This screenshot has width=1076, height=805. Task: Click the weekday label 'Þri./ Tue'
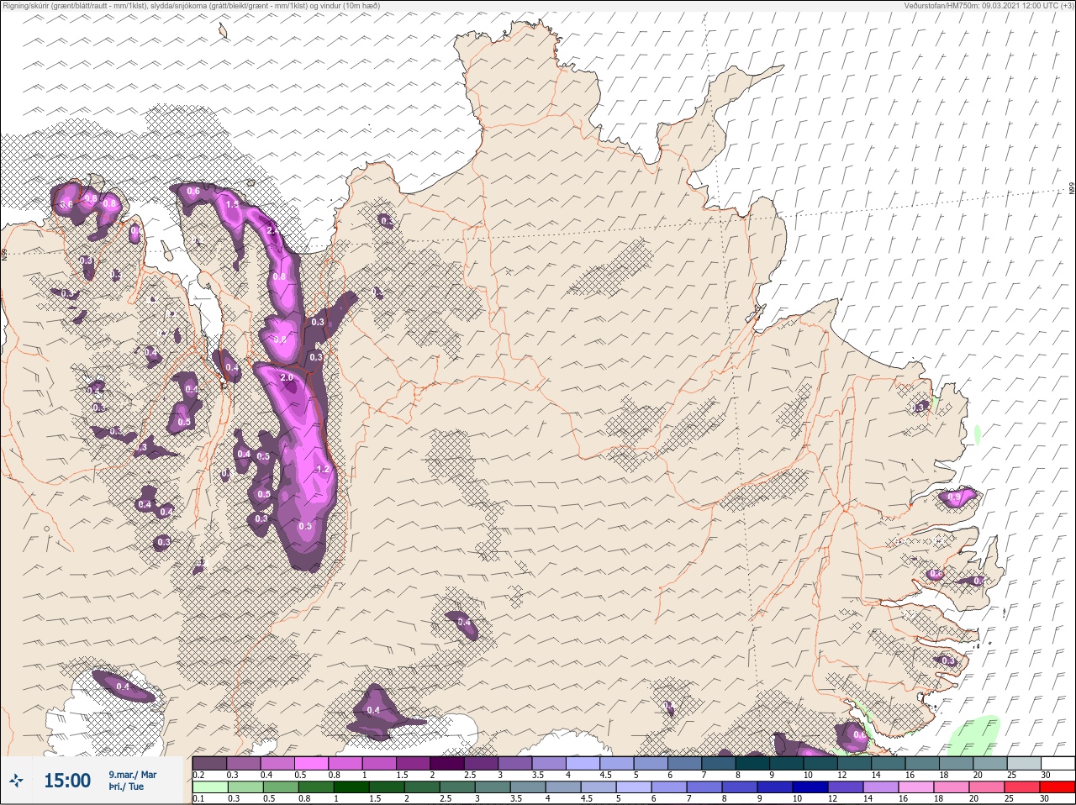point(126,787)
